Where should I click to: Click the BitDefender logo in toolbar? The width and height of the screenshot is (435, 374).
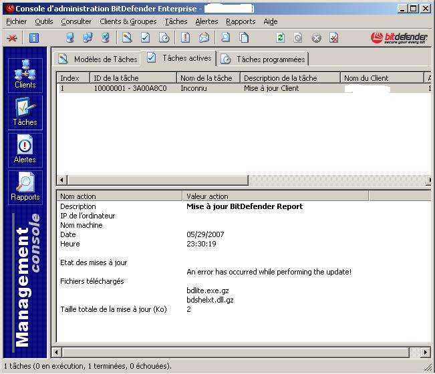tap(399, 37)
